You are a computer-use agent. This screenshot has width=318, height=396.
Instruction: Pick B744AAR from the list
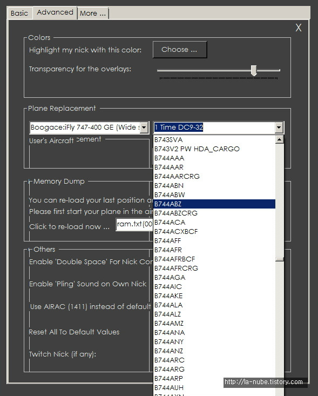click(x=214, y=167)
